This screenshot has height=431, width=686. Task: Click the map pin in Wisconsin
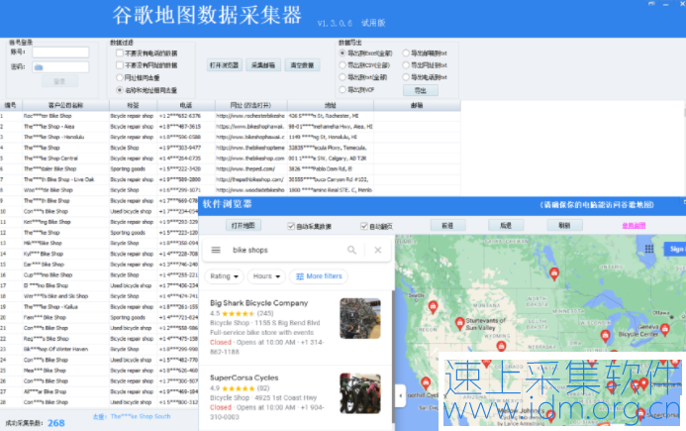pos(605,336)
